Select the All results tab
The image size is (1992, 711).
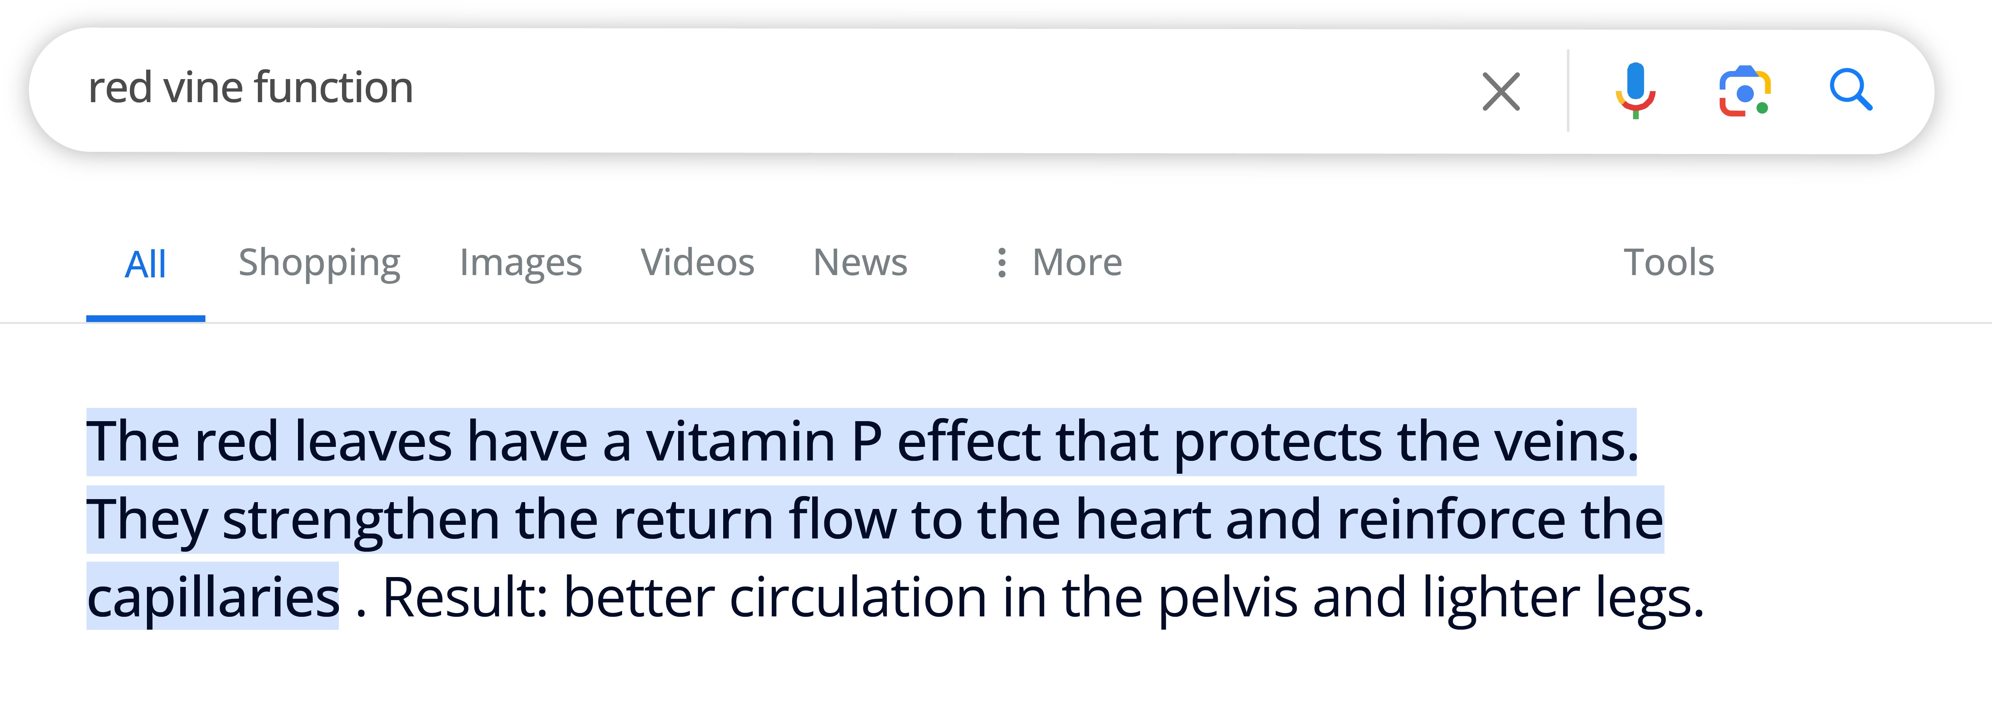[x=145, y=264]
